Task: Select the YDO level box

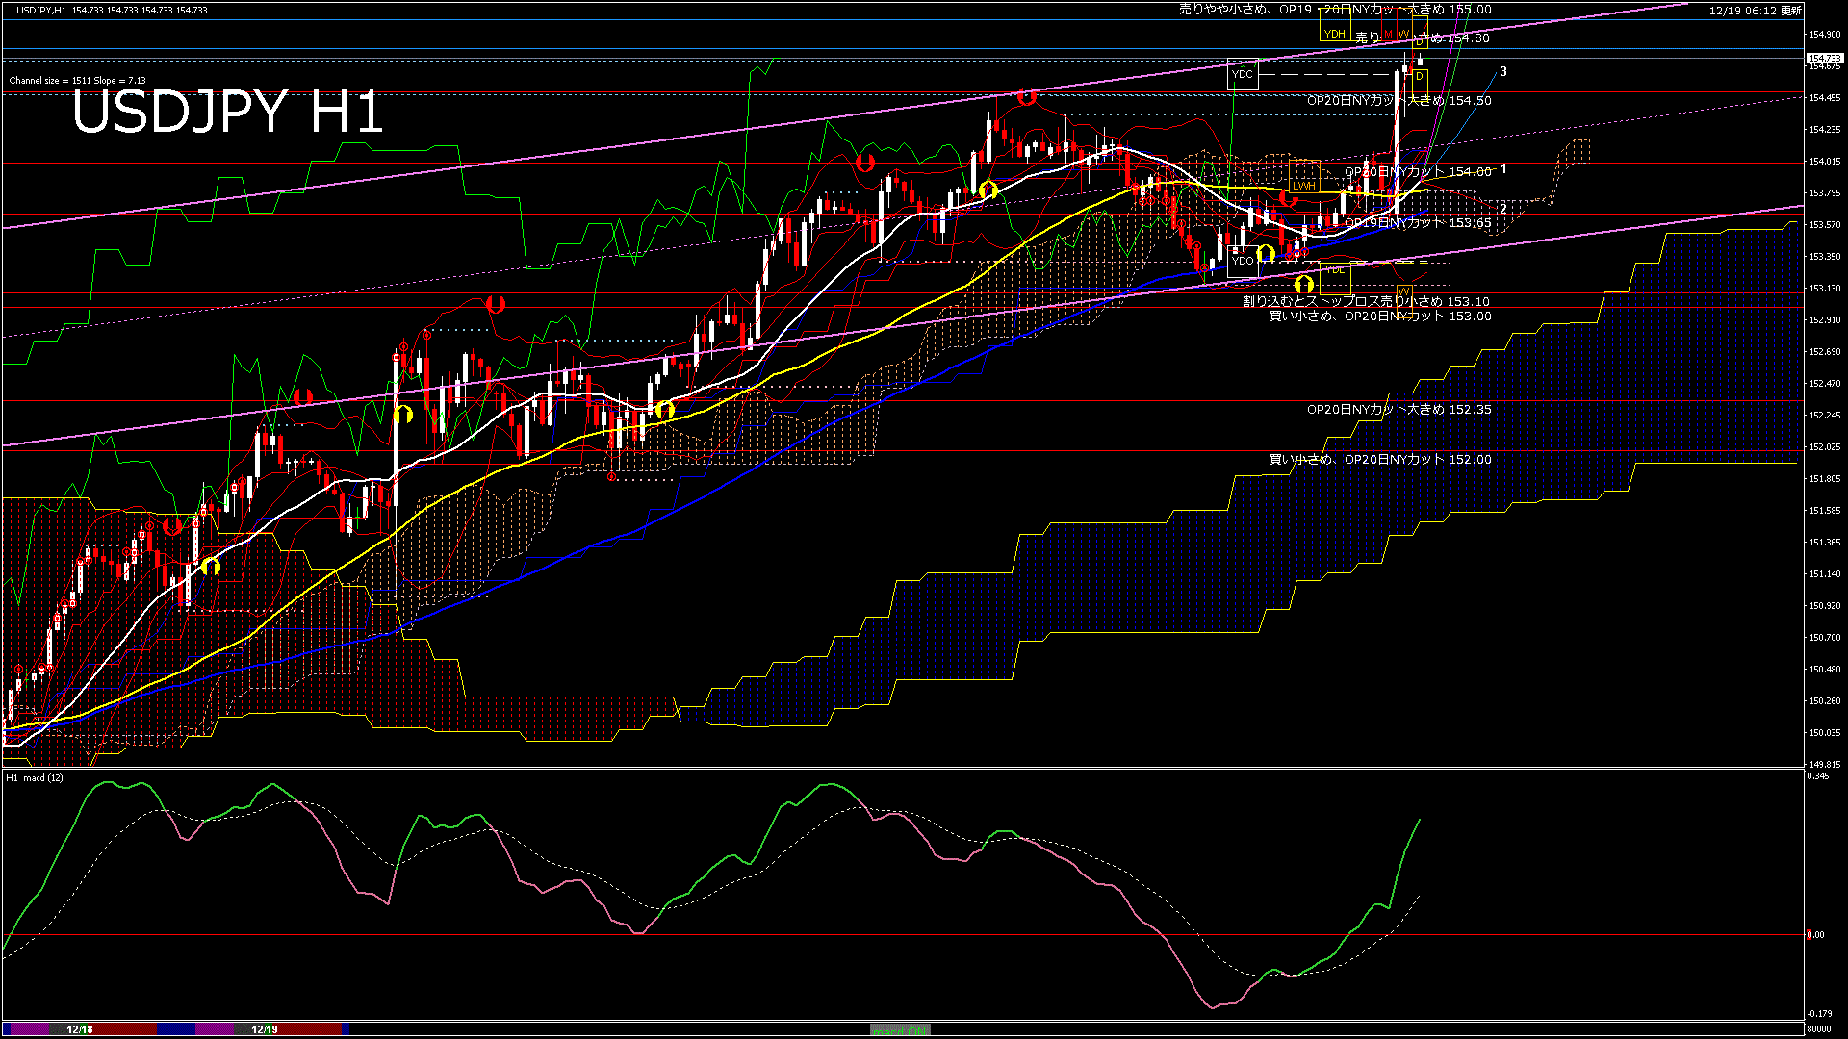Action: click(1243, 261)
